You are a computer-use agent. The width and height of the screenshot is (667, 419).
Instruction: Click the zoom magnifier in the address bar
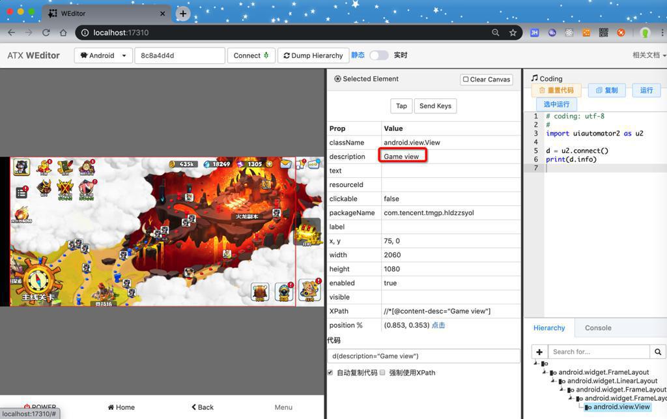pos(496,33)
